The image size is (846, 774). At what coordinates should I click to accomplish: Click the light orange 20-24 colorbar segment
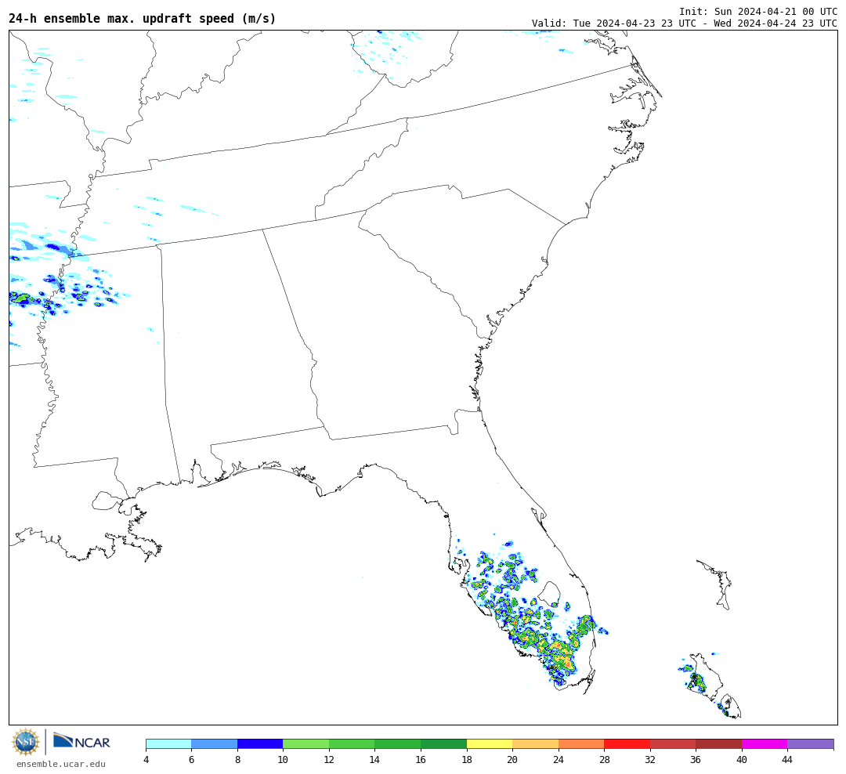(x=535, y=743)
